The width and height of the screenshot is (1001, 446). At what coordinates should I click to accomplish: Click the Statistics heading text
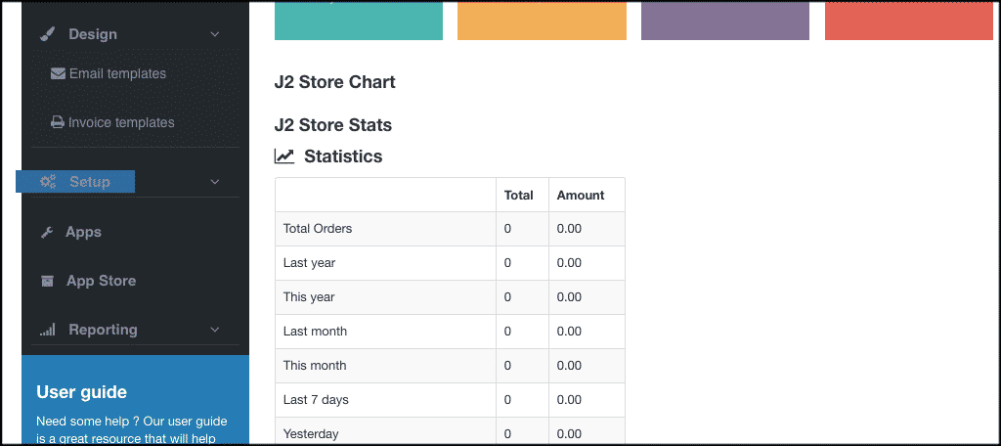(343, 156)
